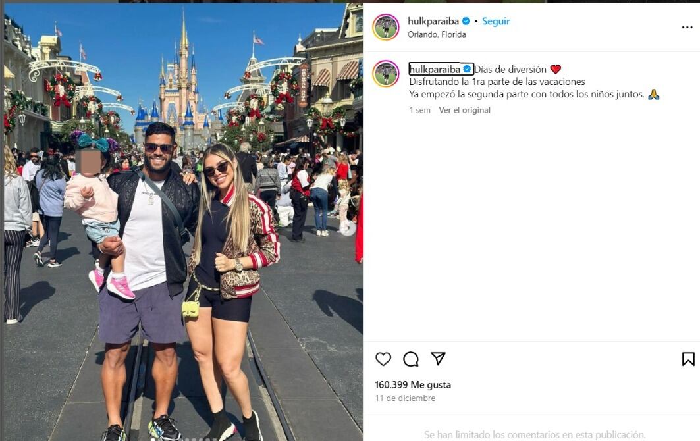700x441 pixels.
Task: Open hulkparaiba profile picture in header
Action: point(386,27)
